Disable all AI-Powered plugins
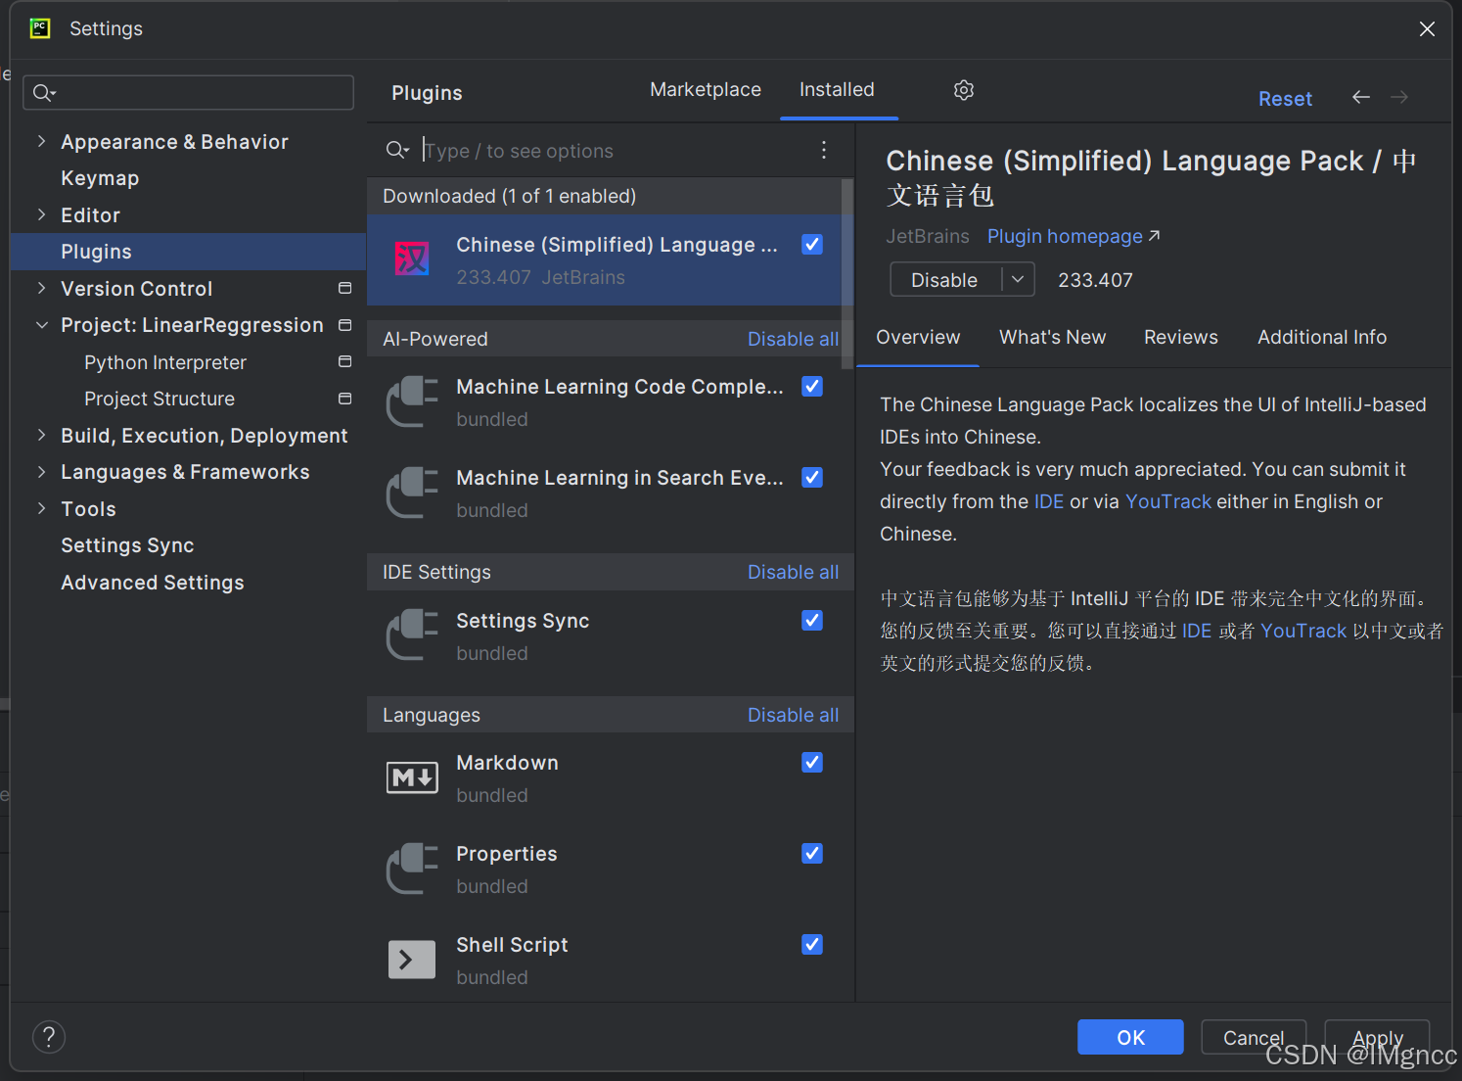The width and height of the screenshot is (1462, 1081). point(793,339)
